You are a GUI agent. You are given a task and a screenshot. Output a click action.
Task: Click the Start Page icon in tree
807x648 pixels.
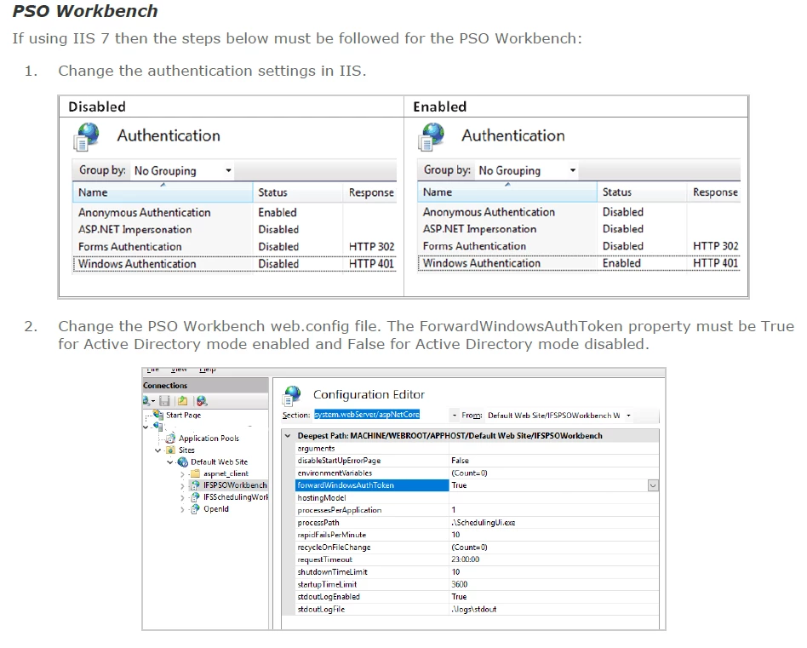[x=158, y=415]
